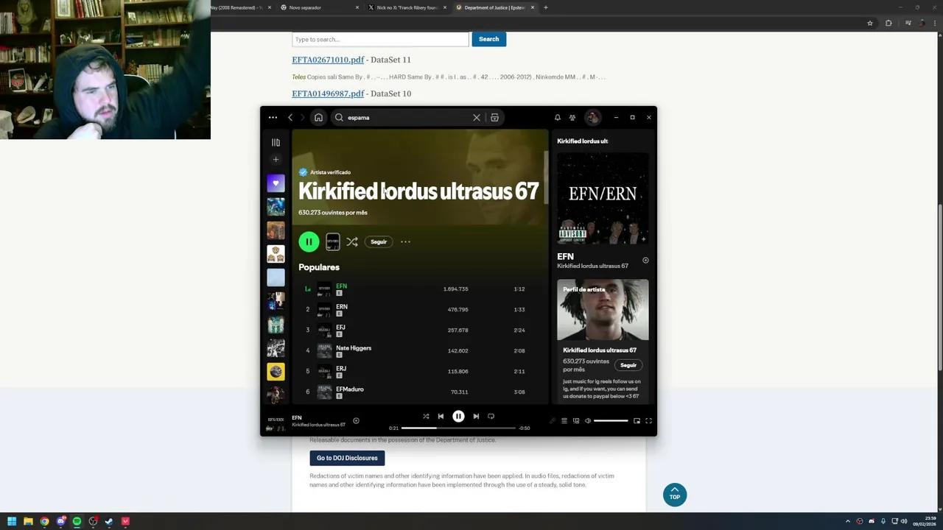The width and height of the screenshot is (943, 530).
Task: Click Spotify's forward navigation arrow
Action: click(x=302, y=118)
